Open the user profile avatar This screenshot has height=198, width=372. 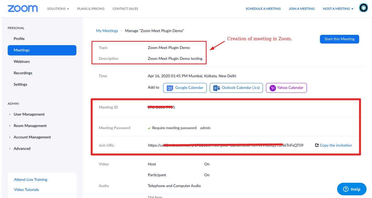[363, 8]
